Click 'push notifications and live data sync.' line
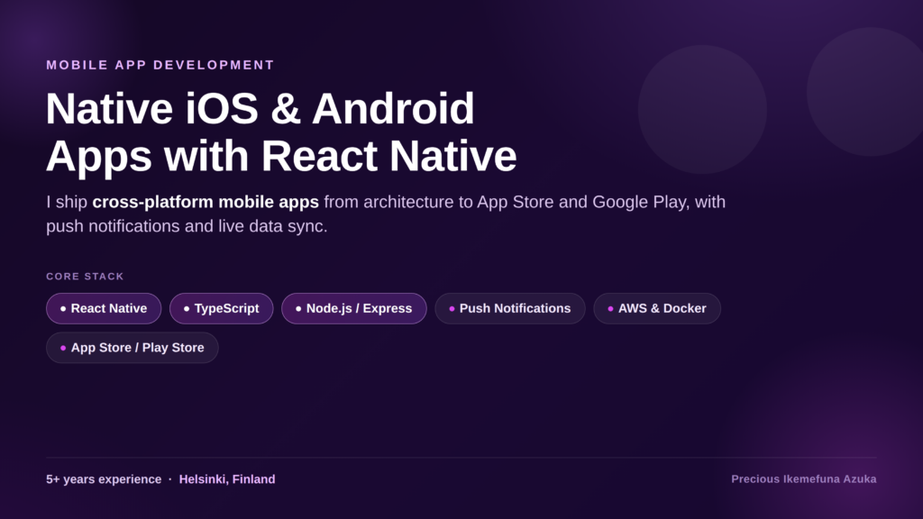 [187, 226]
